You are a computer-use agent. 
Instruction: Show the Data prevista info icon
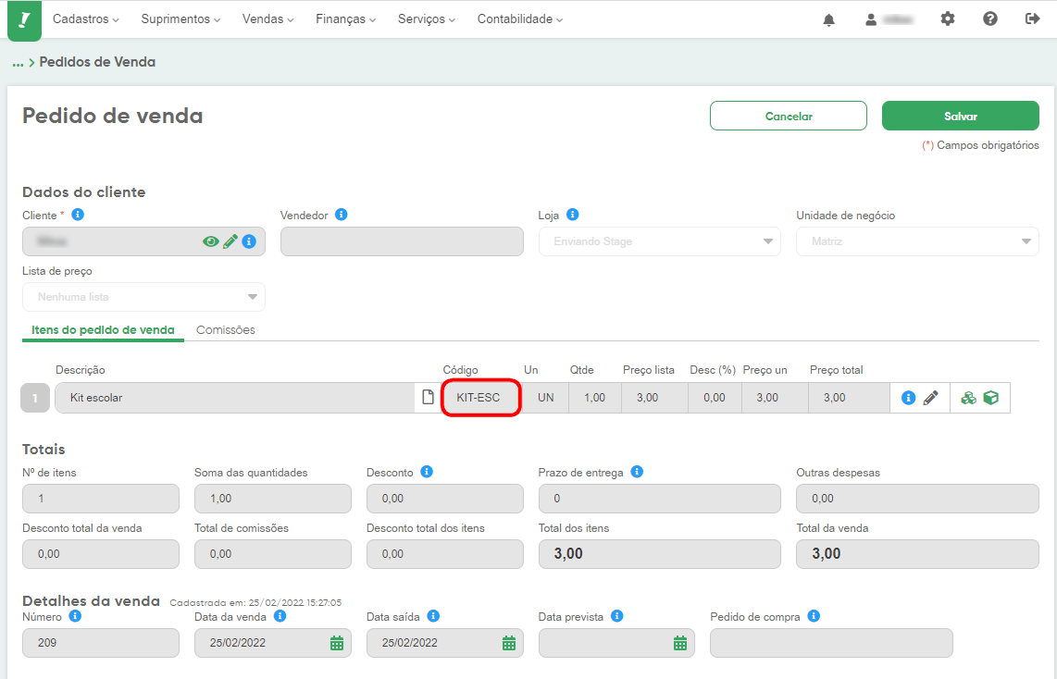click(616, 616)
